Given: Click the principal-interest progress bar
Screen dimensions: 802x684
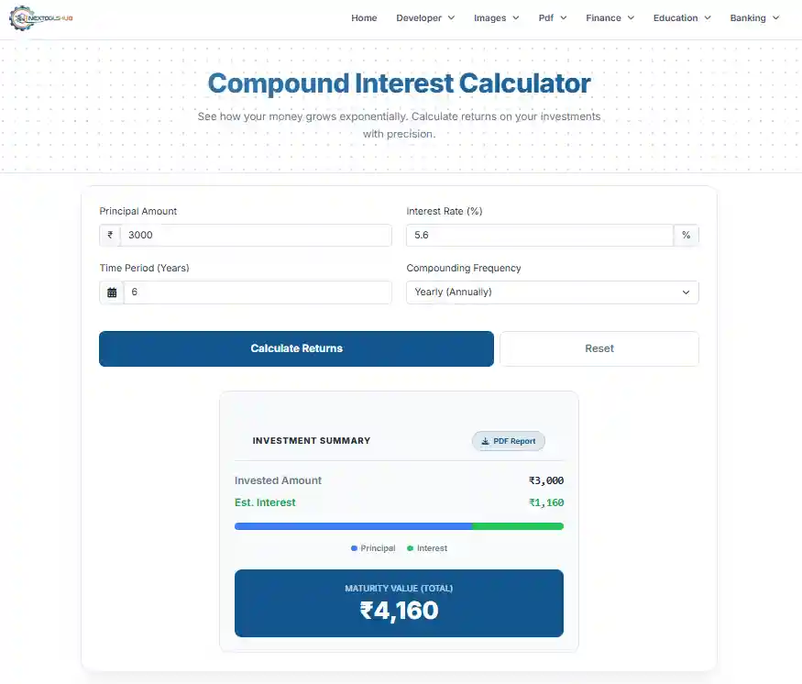Looking at the screenshot, I should tap(399, 526).
